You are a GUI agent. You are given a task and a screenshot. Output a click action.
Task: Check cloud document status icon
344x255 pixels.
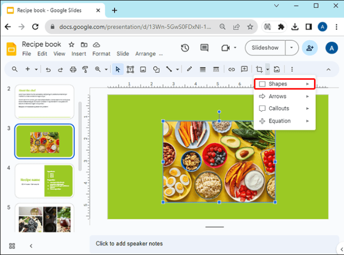tap(96, 45)
